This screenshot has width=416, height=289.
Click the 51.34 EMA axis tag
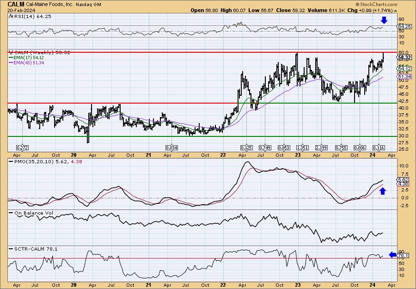point(404,76)
